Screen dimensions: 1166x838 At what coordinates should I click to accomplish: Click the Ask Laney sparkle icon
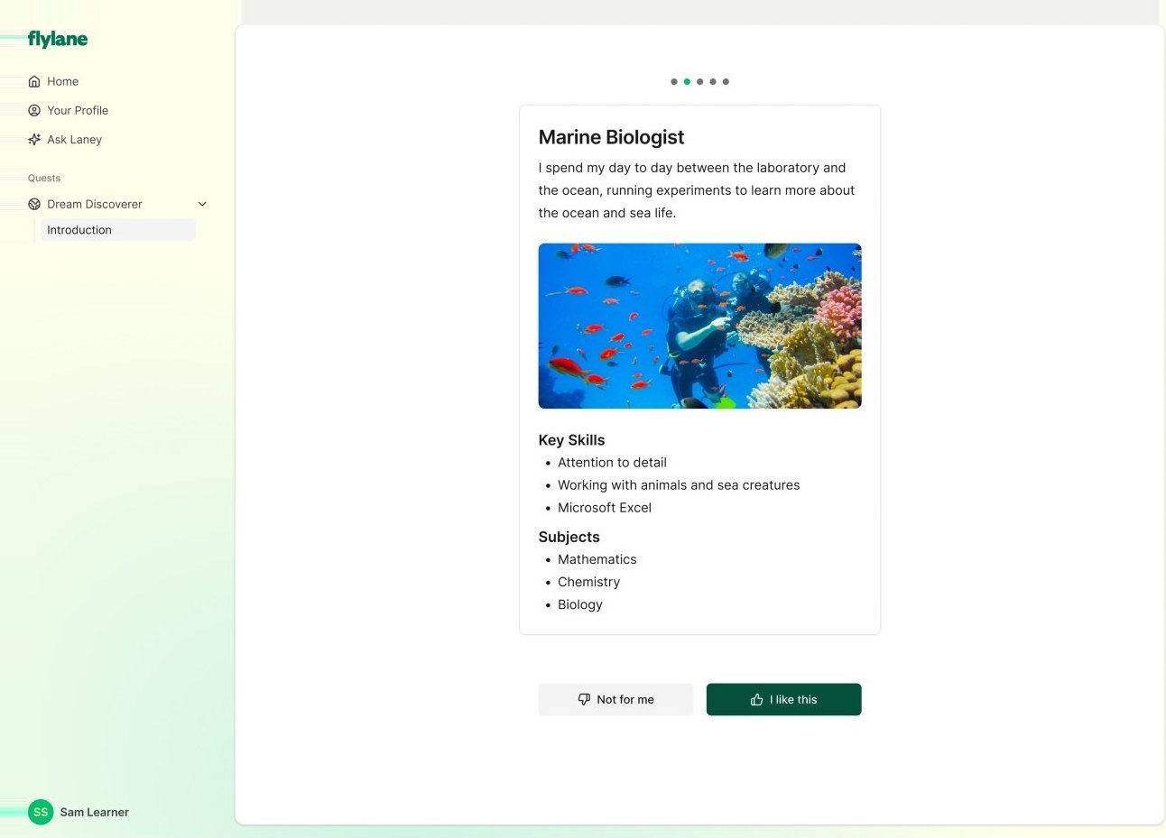(x=34, y=139)
